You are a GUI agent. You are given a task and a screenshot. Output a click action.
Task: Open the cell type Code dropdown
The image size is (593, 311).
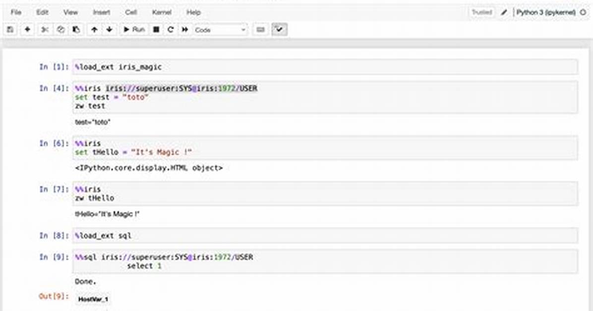pos(221,30)
